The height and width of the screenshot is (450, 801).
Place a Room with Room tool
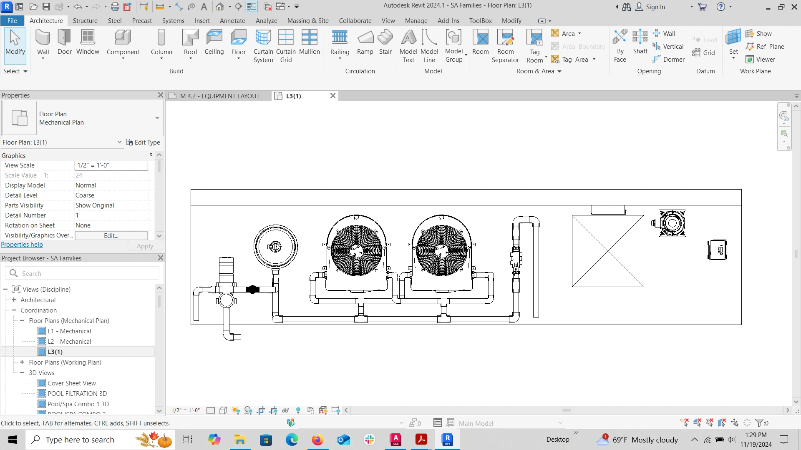click(481, 42)
